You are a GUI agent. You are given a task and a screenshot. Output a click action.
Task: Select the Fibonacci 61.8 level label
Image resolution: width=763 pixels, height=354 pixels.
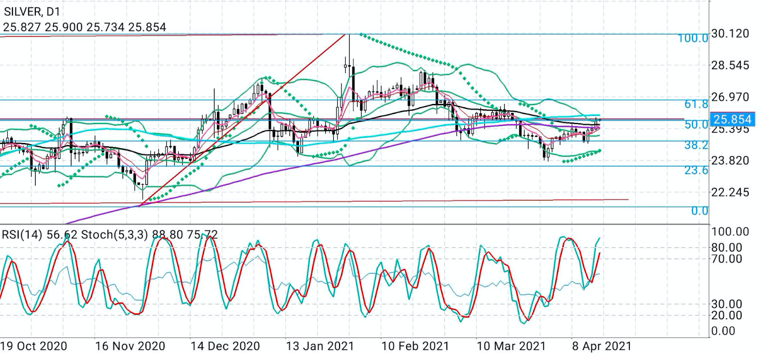pos(696,104)
